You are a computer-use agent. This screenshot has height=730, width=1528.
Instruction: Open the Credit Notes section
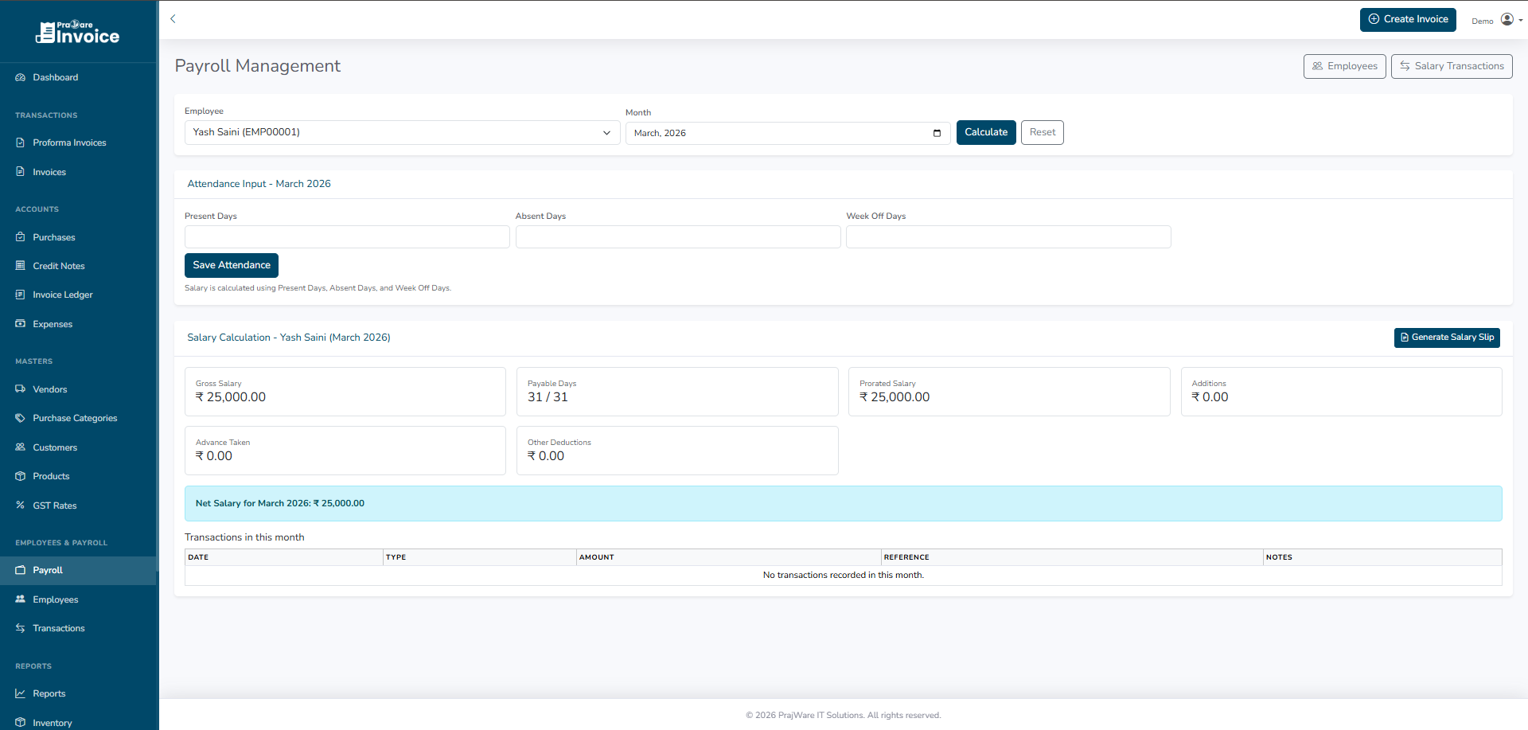58,266
